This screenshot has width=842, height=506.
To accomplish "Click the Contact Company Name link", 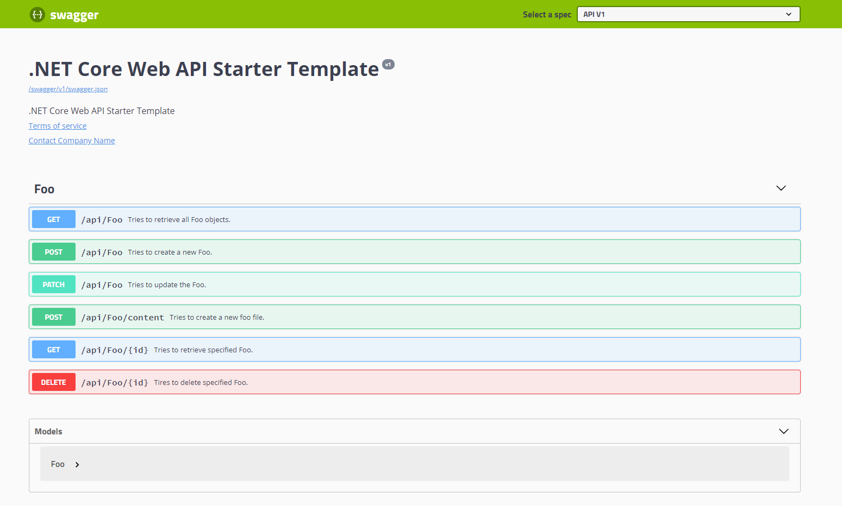I will (x=72, y=141).
